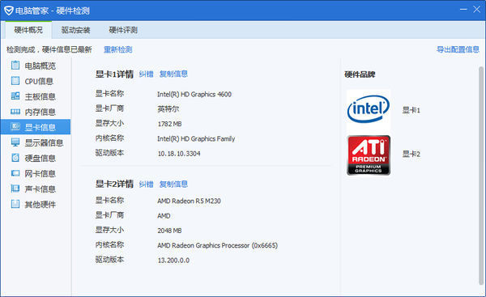Image resolution: width=486 pixels, height=297 pixels.
Task: Select the text Intel(R) HD Graphics 4600
Action: point(194,94)
